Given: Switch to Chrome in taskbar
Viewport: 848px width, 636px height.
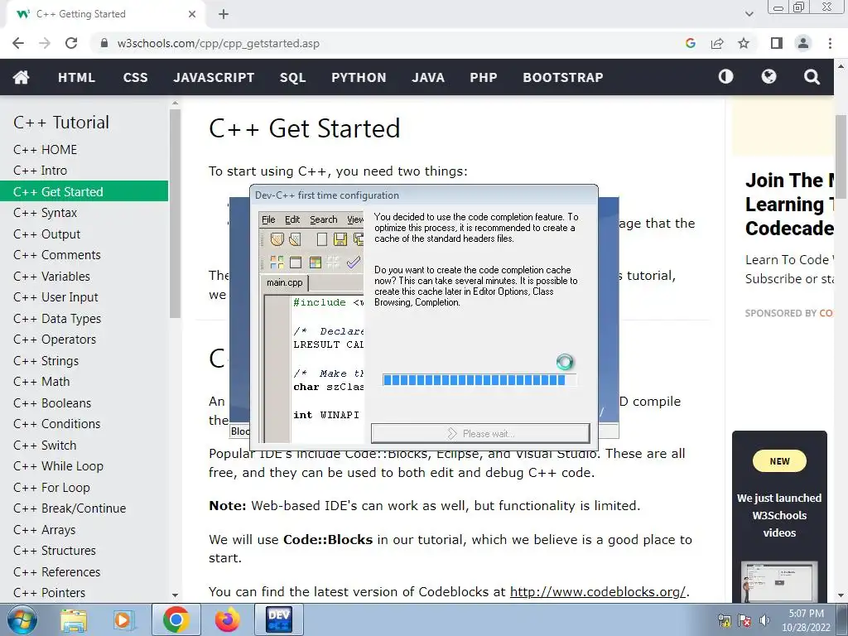Looking at the screenshot, I should coord(176,619).
